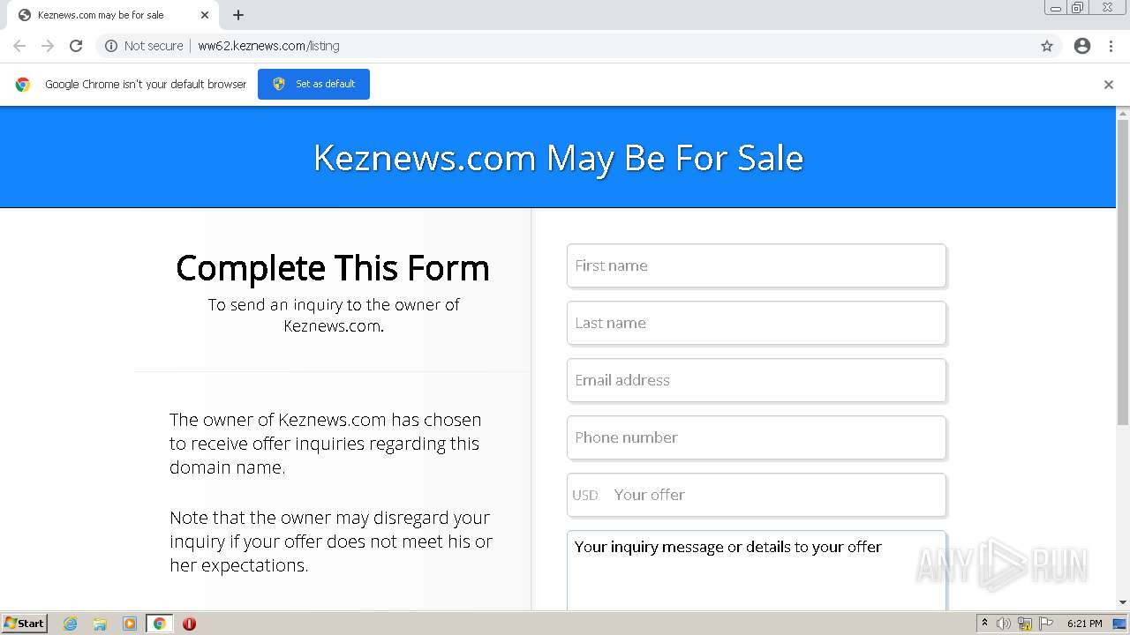Dismiss the default browser notification bar
This screenshot has width=1130, height=635.
1109,85
